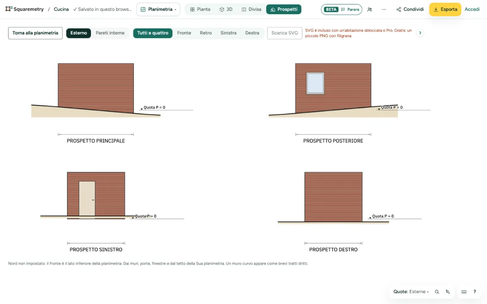Click the BETA Parere feedback button
Viewport: 487px width, 304px height.
coord(342,9)
